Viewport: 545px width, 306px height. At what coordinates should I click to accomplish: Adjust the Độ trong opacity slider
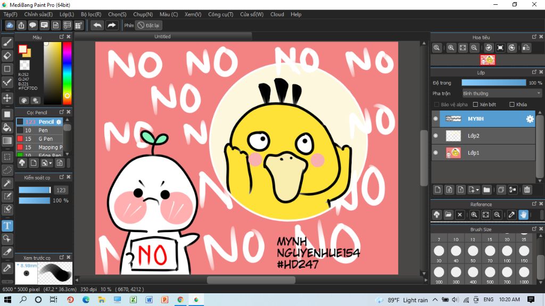click(x=493, y=82)
